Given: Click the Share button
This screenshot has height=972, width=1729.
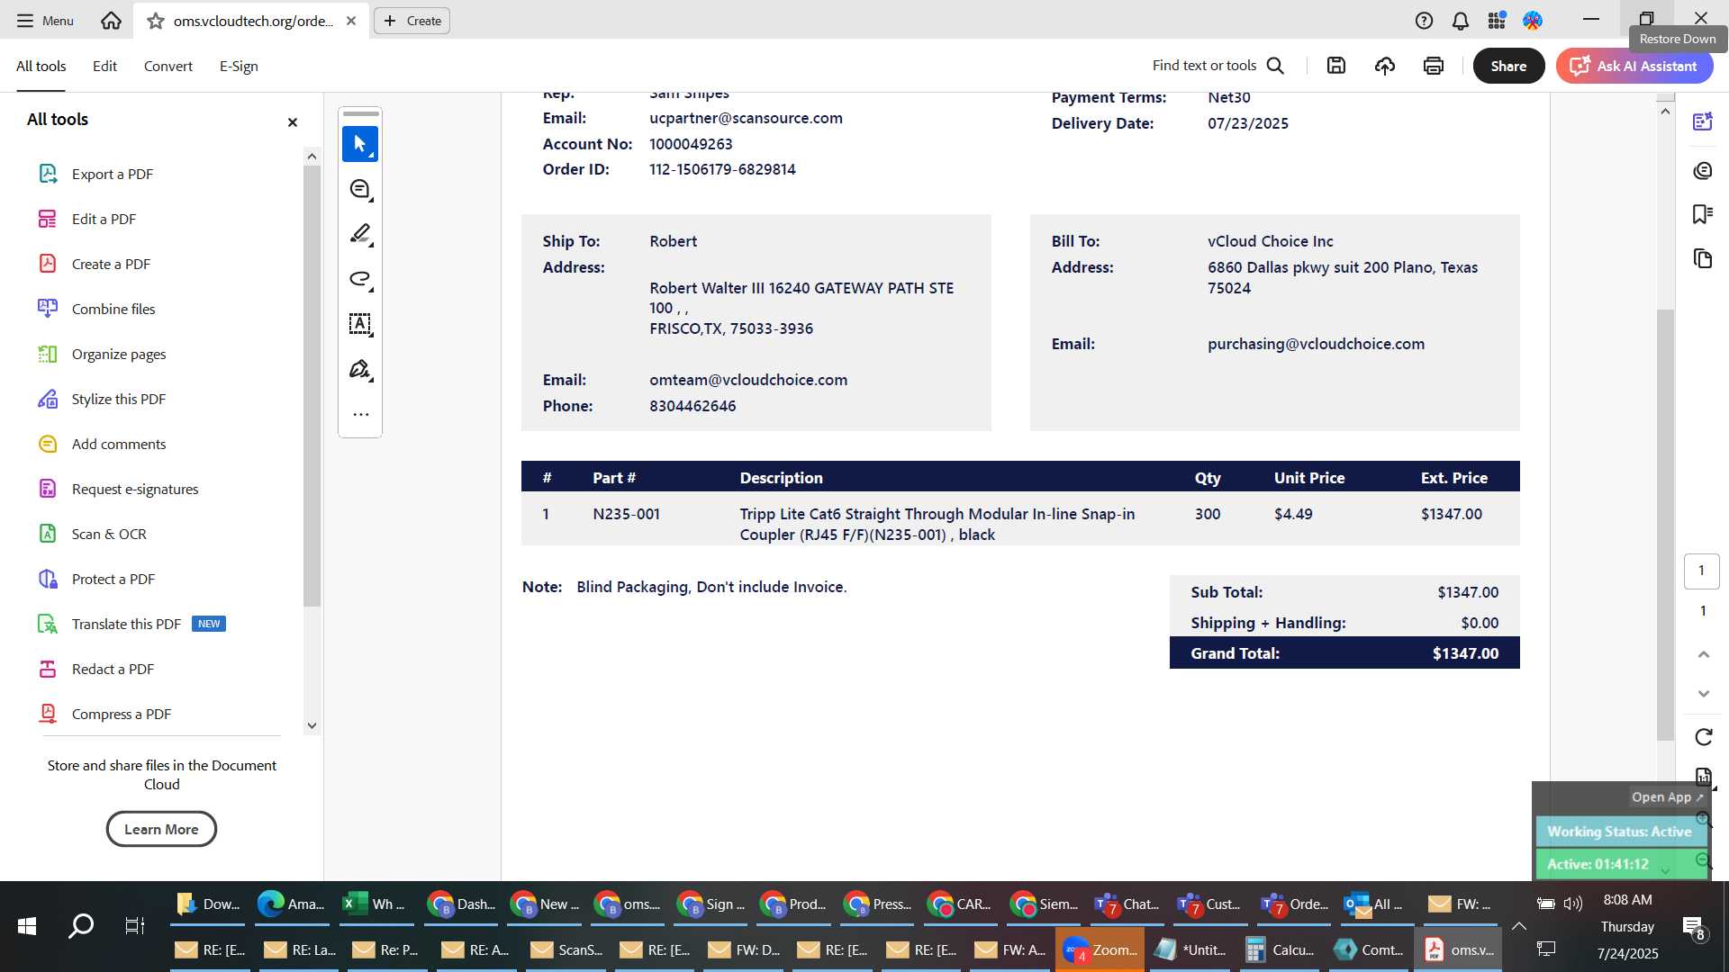Looking at the screenshot, I should tap(1508, 66).
